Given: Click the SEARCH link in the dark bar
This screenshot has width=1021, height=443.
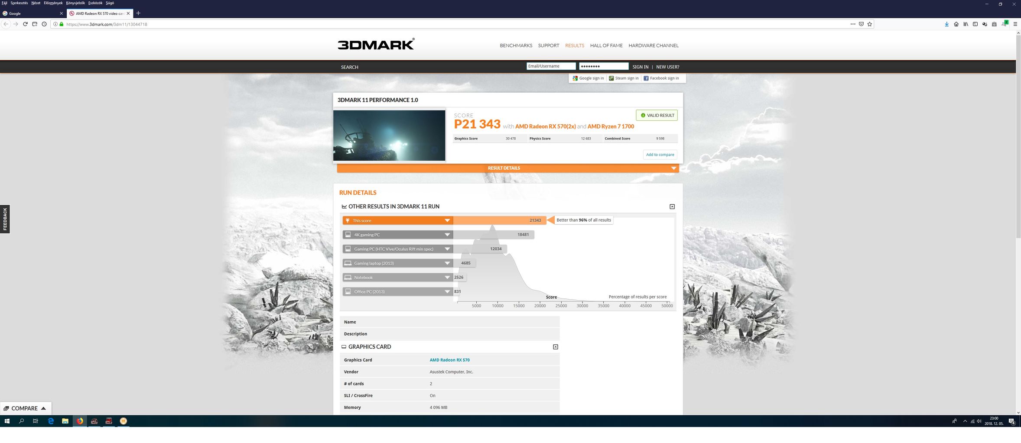Looking at the screenshot, I should click(x=349, y=67).
